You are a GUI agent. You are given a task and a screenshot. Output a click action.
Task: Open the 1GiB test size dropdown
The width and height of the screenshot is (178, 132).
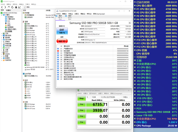tap(96, 97)
